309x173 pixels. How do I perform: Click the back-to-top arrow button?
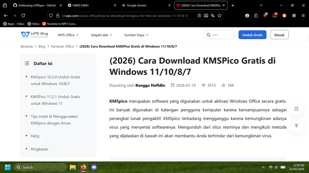tap(296, 126)
